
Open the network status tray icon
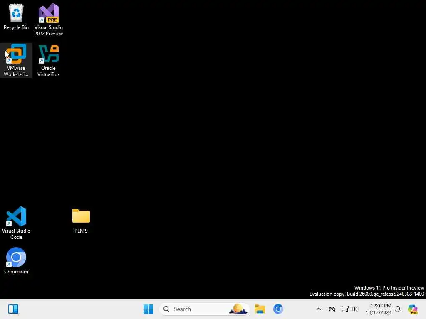345,309
